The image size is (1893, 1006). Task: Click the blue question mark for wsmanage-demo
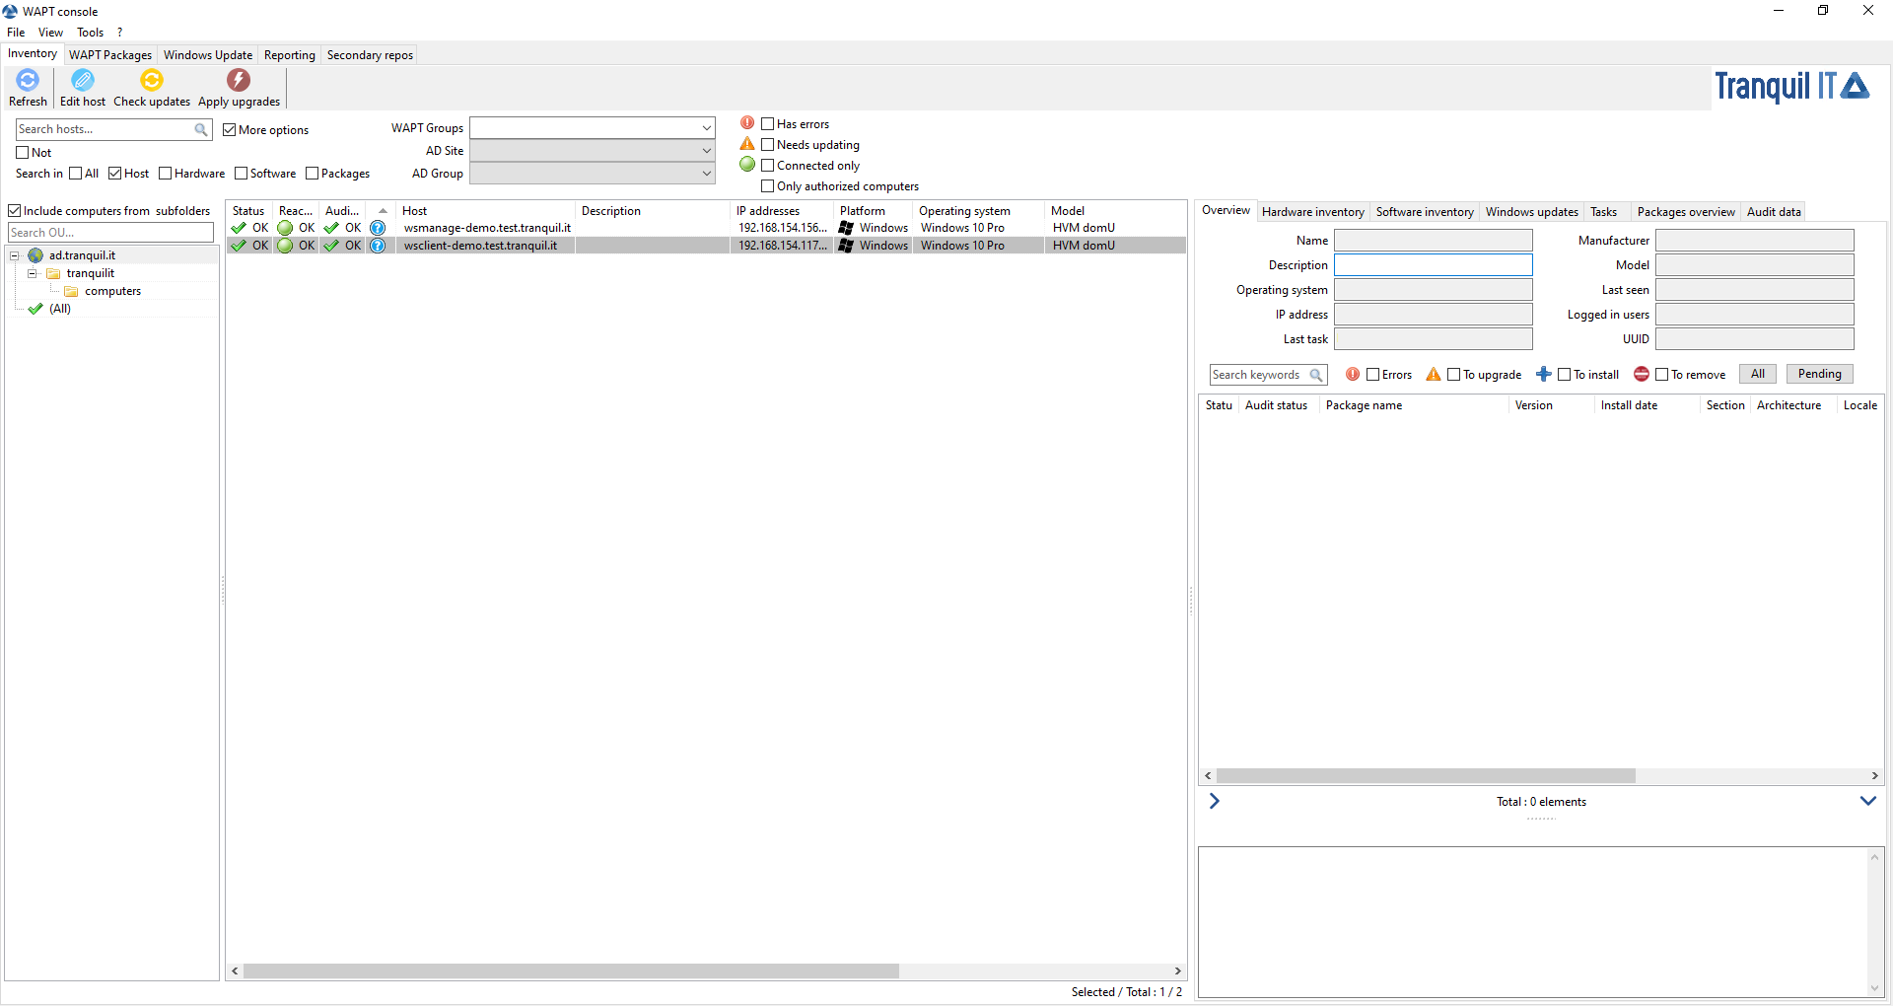point(378,228)
